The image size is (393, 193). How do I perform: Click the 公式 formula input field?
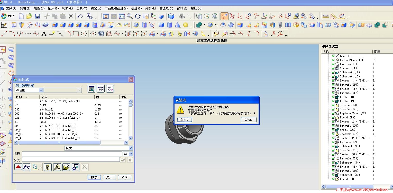(71, 160)
